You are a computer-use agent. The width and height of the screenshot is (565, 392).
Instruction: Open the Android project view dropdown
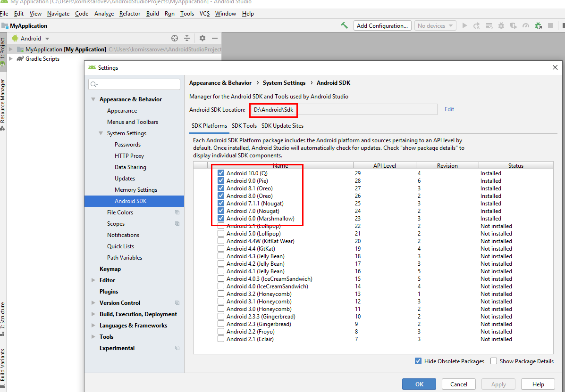(x=31, y=38)
